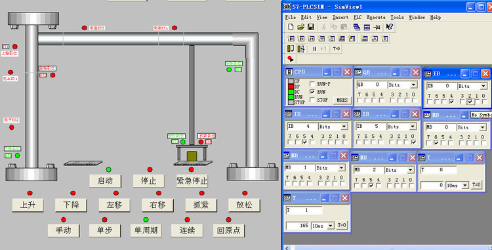Open the MB 0 Bits format dropdown
Screen dimensions: 492x250
pos(483,127)
